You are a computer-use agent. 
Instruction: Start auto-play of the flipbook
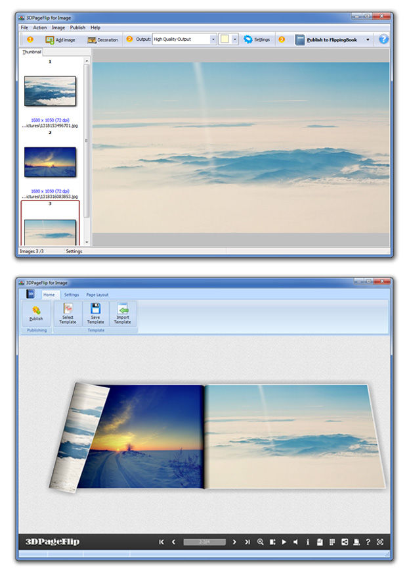pyautogui.click(x=284, y=542)
